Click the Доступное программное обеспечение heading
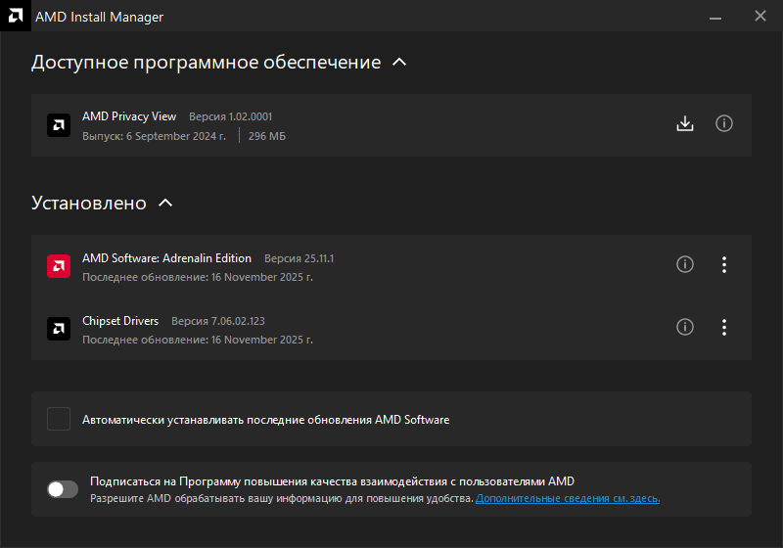The width and height of the screenshot is (783, 548). [x=206, y=63]
